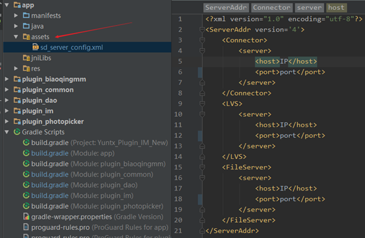365x238 pixels.
Task: Expand the plugin_biaoqingmm module arrow
Action: [x=7, y=79]
